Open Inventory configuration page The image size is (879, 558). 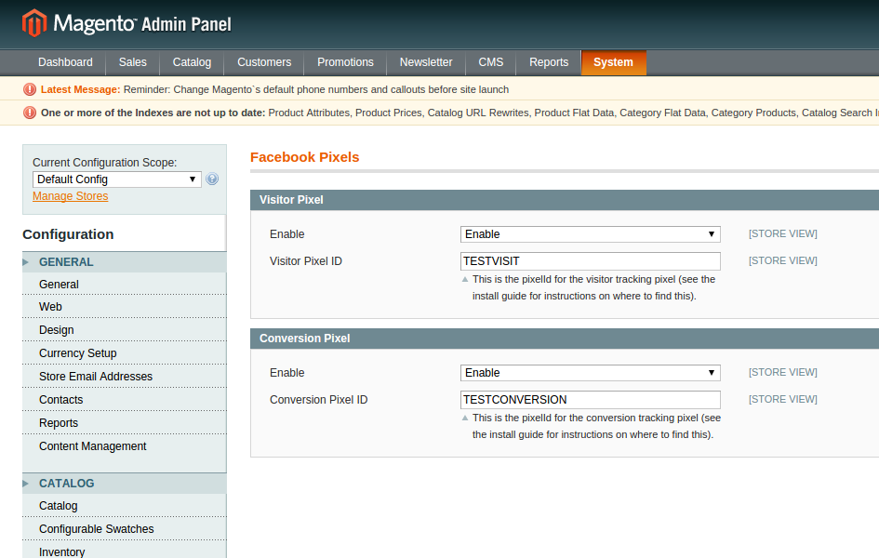(x=125, y=551)
